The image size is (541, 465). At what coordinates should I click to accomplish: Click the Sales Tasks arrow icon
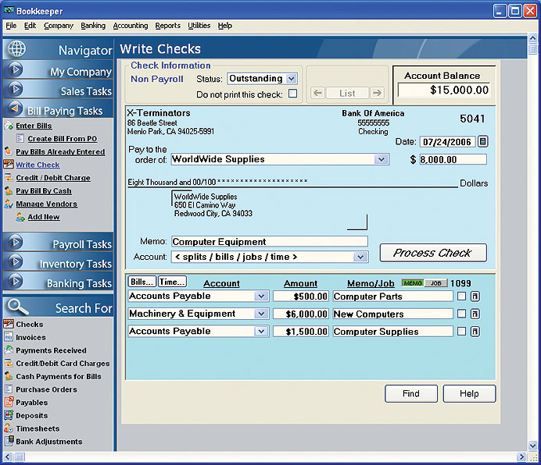tap(15, 89)
